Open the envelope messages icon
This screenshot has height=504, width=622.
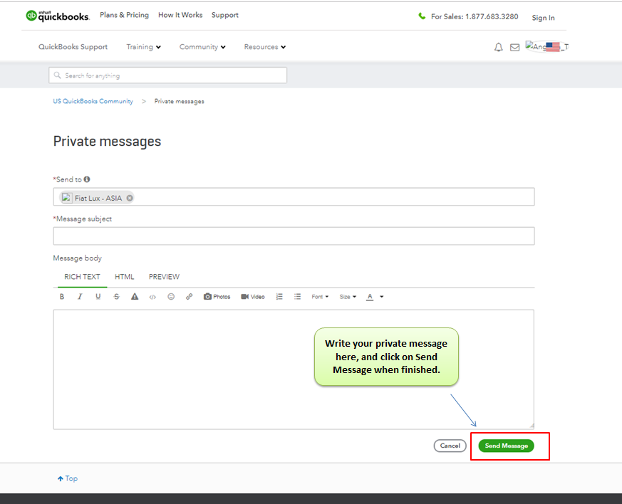click(514, 48)
